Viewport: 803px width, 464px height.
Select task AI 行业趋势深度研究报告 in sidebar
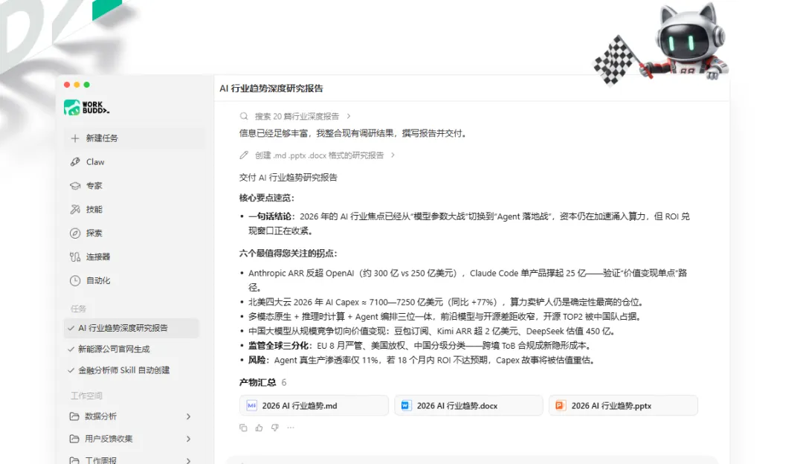132,328
